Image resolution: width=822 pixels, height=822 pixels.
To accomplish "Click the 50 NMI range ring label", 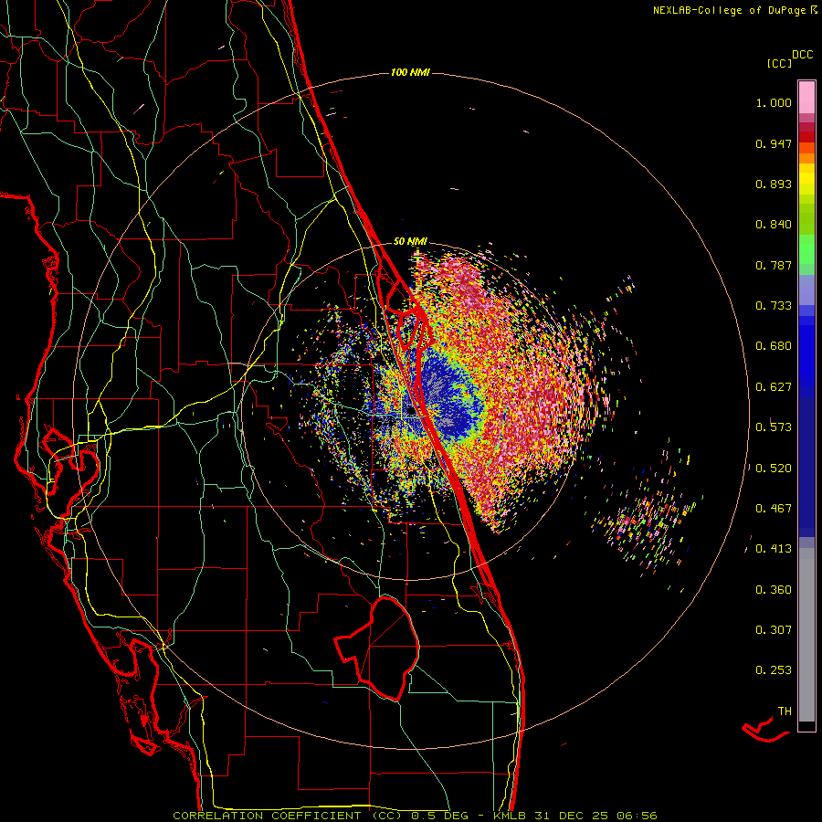I will (410, 242).
